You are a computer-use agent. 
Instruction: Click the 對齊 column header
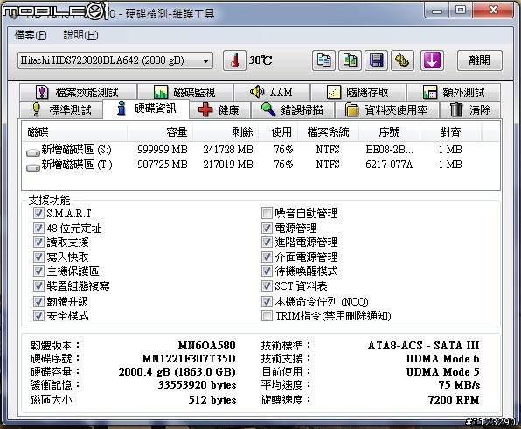coord(450,132)
